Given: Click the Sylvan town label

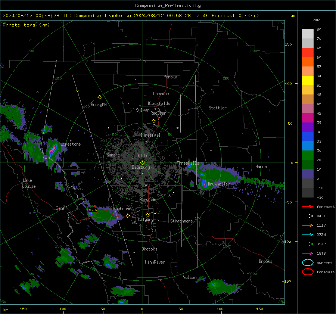Looking at the screenshot, I should point(143,110).
